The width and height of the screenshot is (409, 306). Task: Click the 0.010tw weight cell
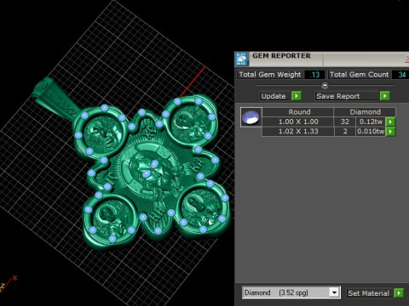[x=371, y=131]
